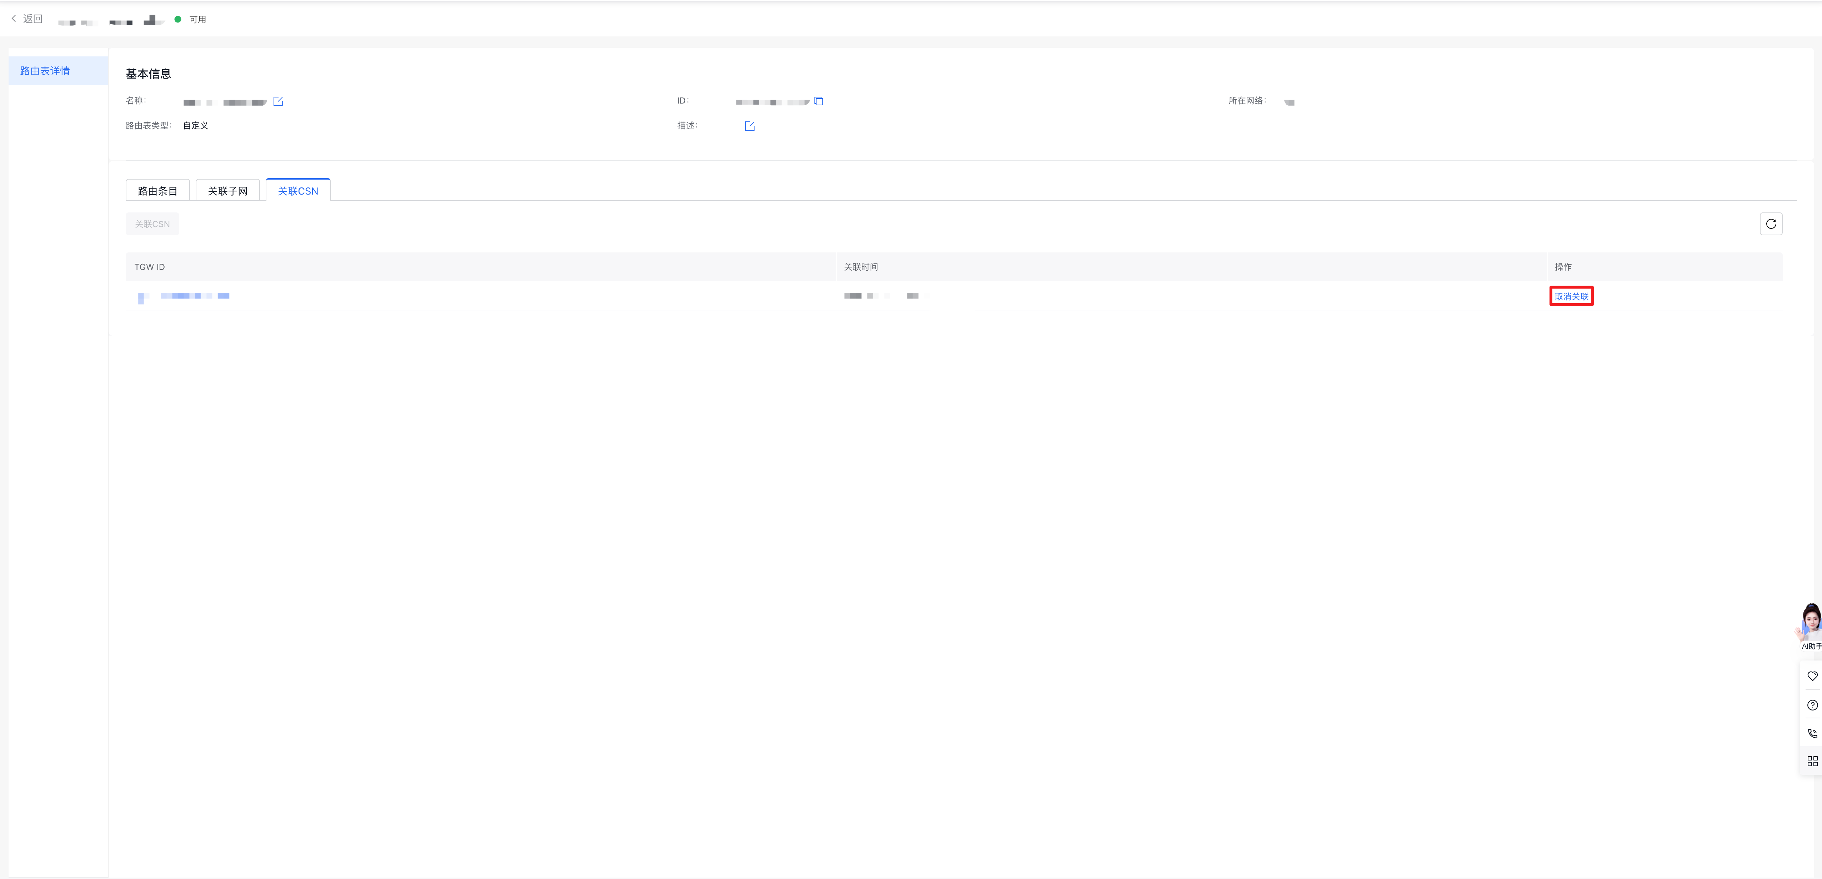Refresh the associated CSN list
The height and width of the screenshot is (879, 1822).
coord(1770,224)
